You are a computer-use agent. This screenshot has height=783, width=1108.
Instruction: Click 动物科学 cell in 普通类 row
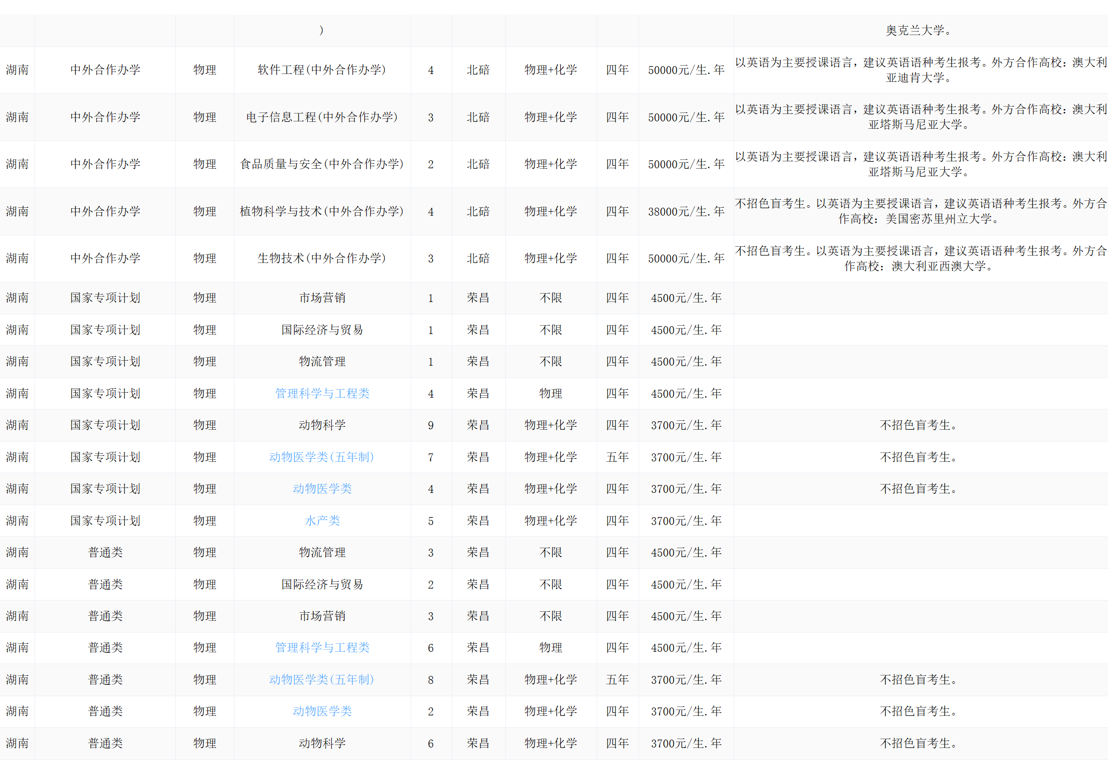pyautogui.click(x=322, y=743)
